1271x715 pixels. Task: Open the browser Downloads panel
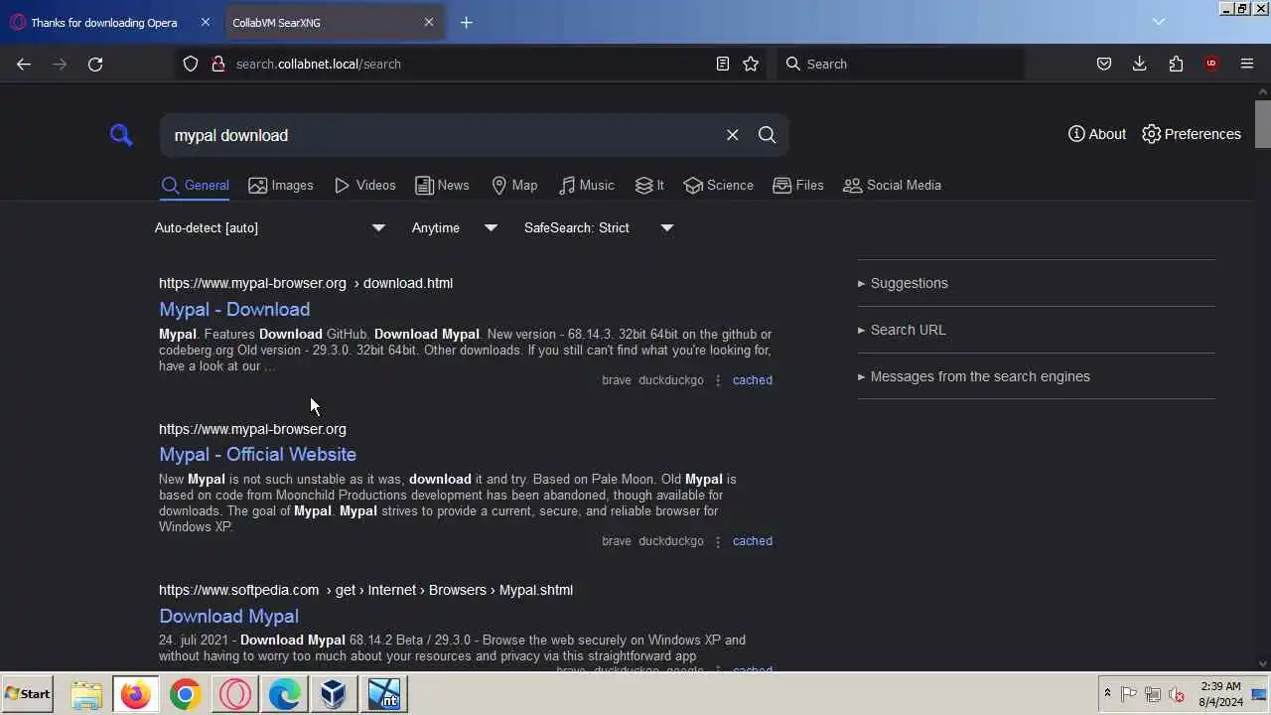[x=1140, y=64]
